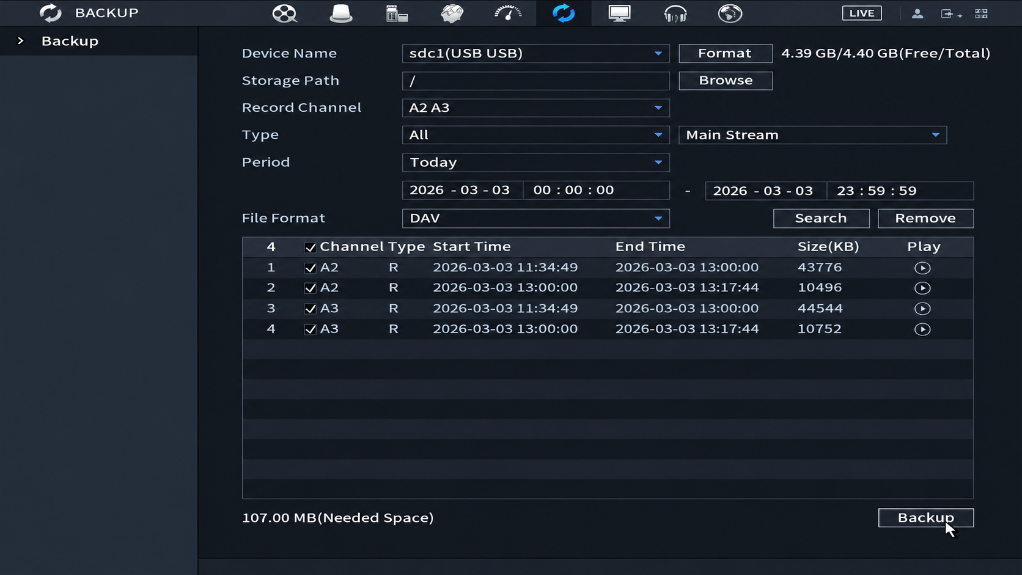
Task: Start the backup with the Backup button
Action: (x=925, y=518)
